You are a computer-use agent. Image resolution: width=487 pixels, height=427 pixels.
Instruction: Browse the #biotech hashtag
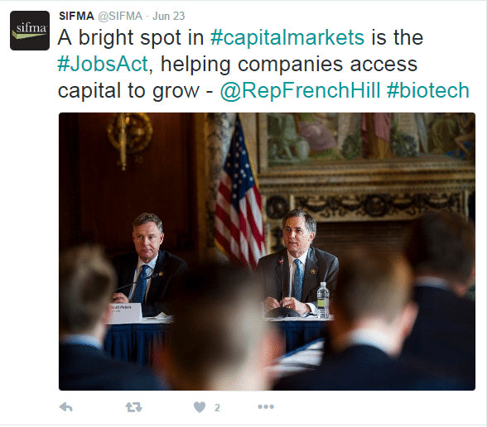tap(428, 91)
